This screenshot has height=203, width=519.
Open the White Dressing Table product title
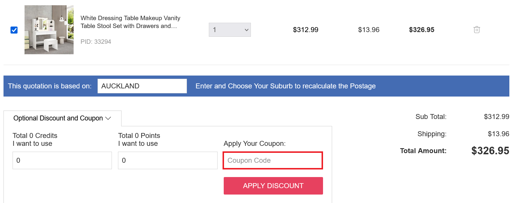pyautogui.click(x=130, y=22)
